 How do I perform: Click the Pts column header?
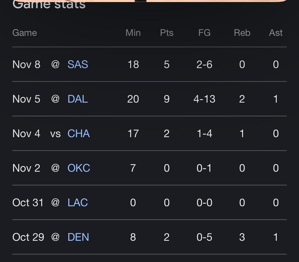[167, 33]
